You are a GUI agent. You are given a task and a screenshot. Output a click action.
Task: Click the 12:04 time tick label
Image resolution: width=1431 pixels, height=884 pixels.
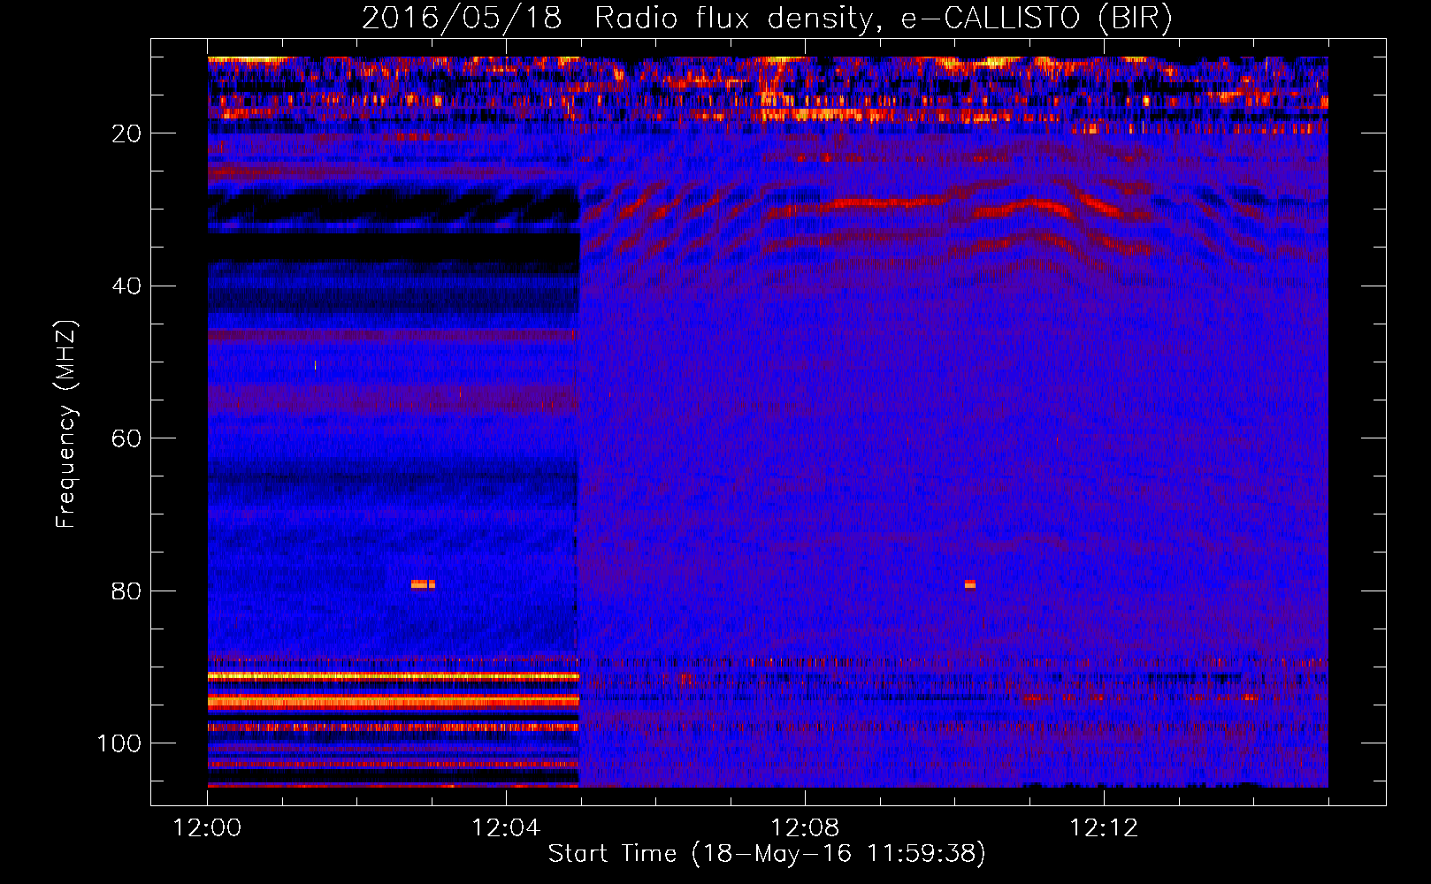[x=506, y=828]
